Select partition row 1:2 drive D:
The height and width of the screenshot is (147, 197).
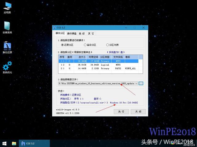click(98, 65)
